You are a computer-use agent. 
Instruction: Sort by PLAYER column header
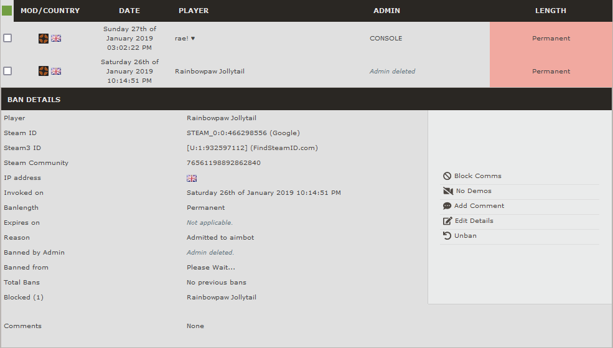point(194,11)
